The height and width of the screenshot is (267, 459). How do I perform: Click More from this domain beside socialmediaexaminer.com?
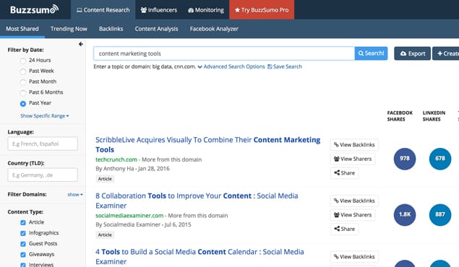click(198, 216)
